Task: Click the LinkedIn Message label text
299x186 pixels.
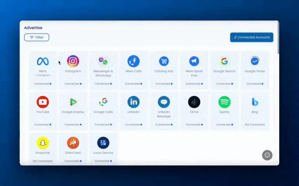Action: 164,114
